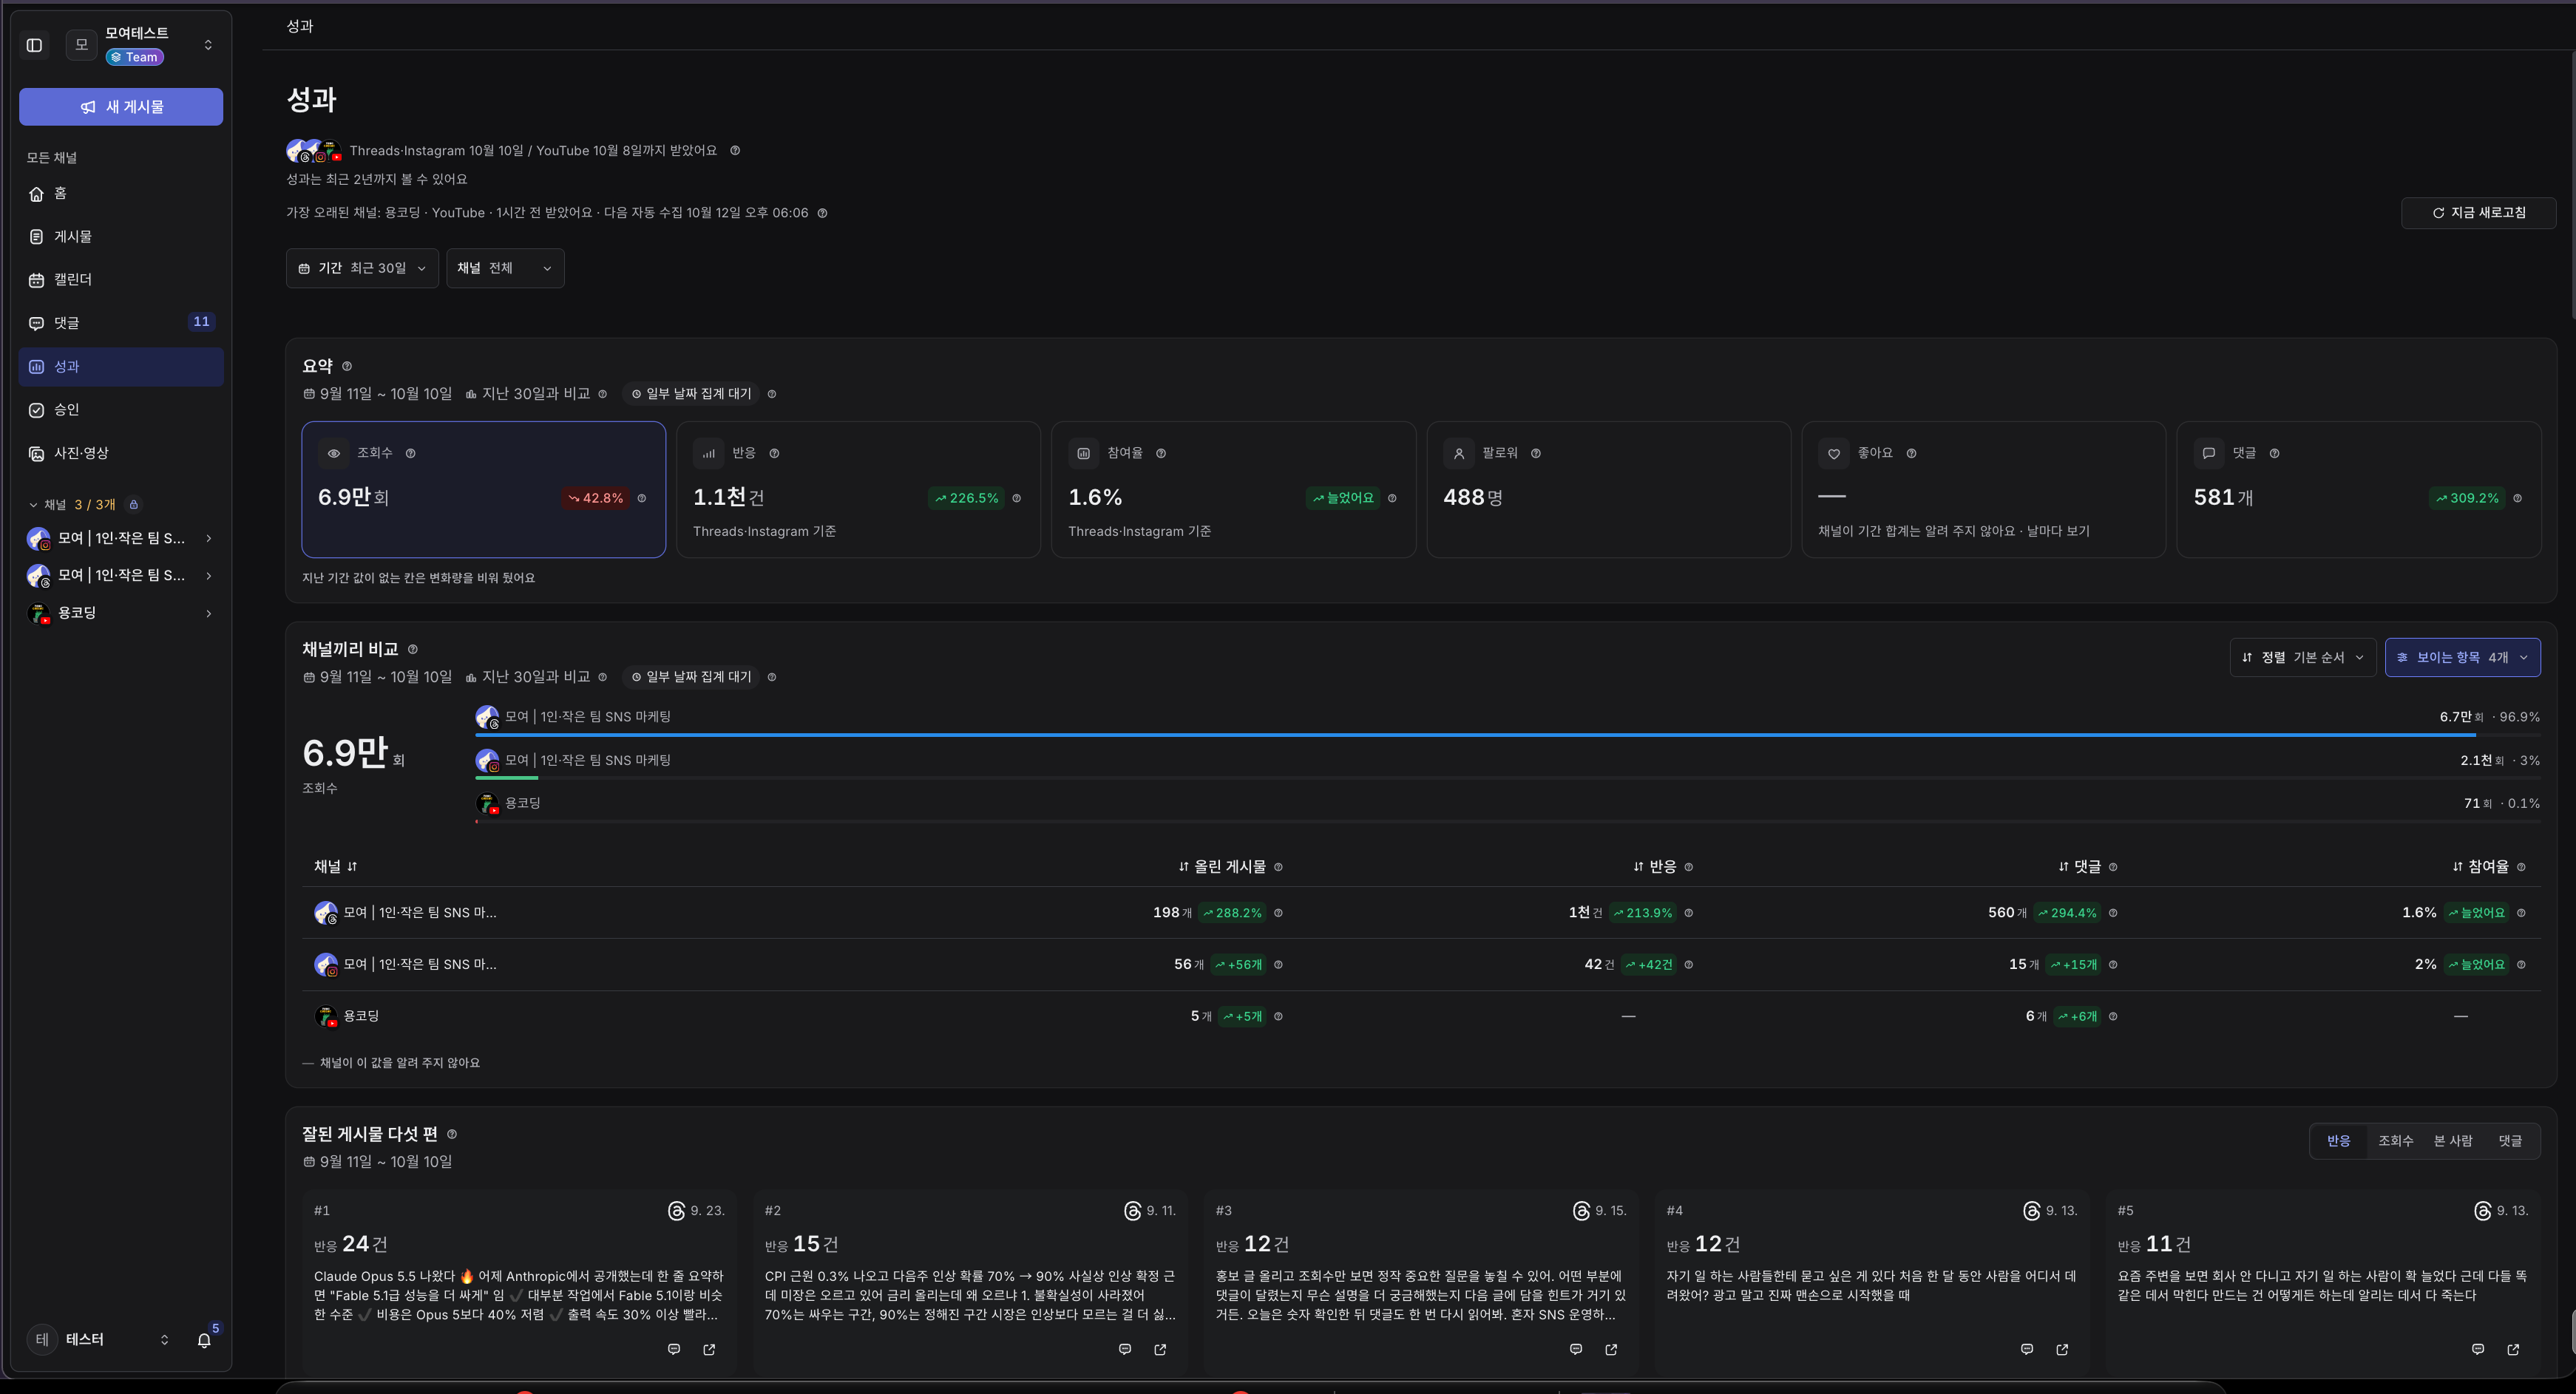Screen dimensions: 2576x1394
Task: Open the 채널 전체 filter dropdown
Action: 505,268
